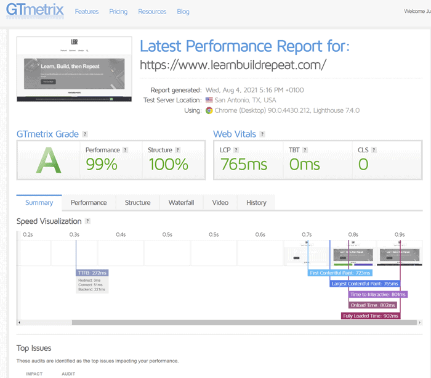Open the Waterfall tab

182,203
